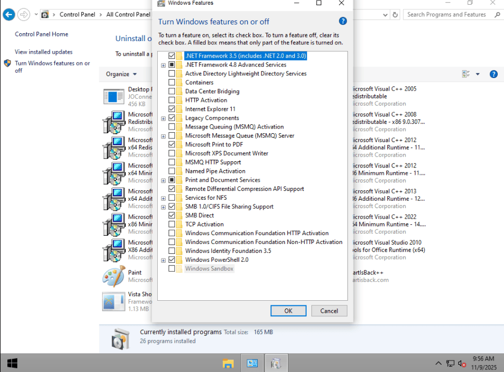Disable Microsoft Print to PDF
Image resolution: width=504 pixels, height=372 pixels.
[172, 145]
